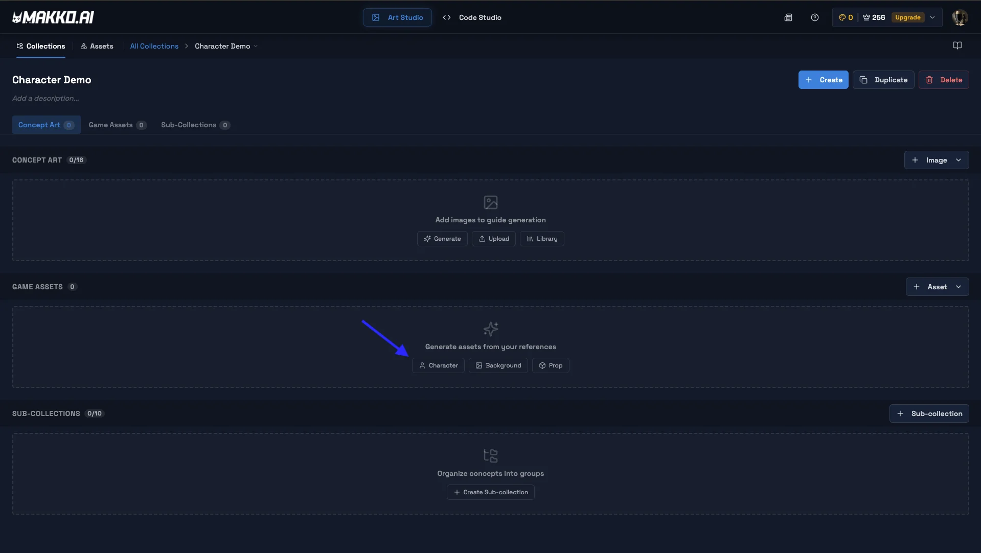Image resolution: width=981 pixels, height=553 pixels.
Task: Navigate to All Collections breadcrumb link
Action: (153, 46)
